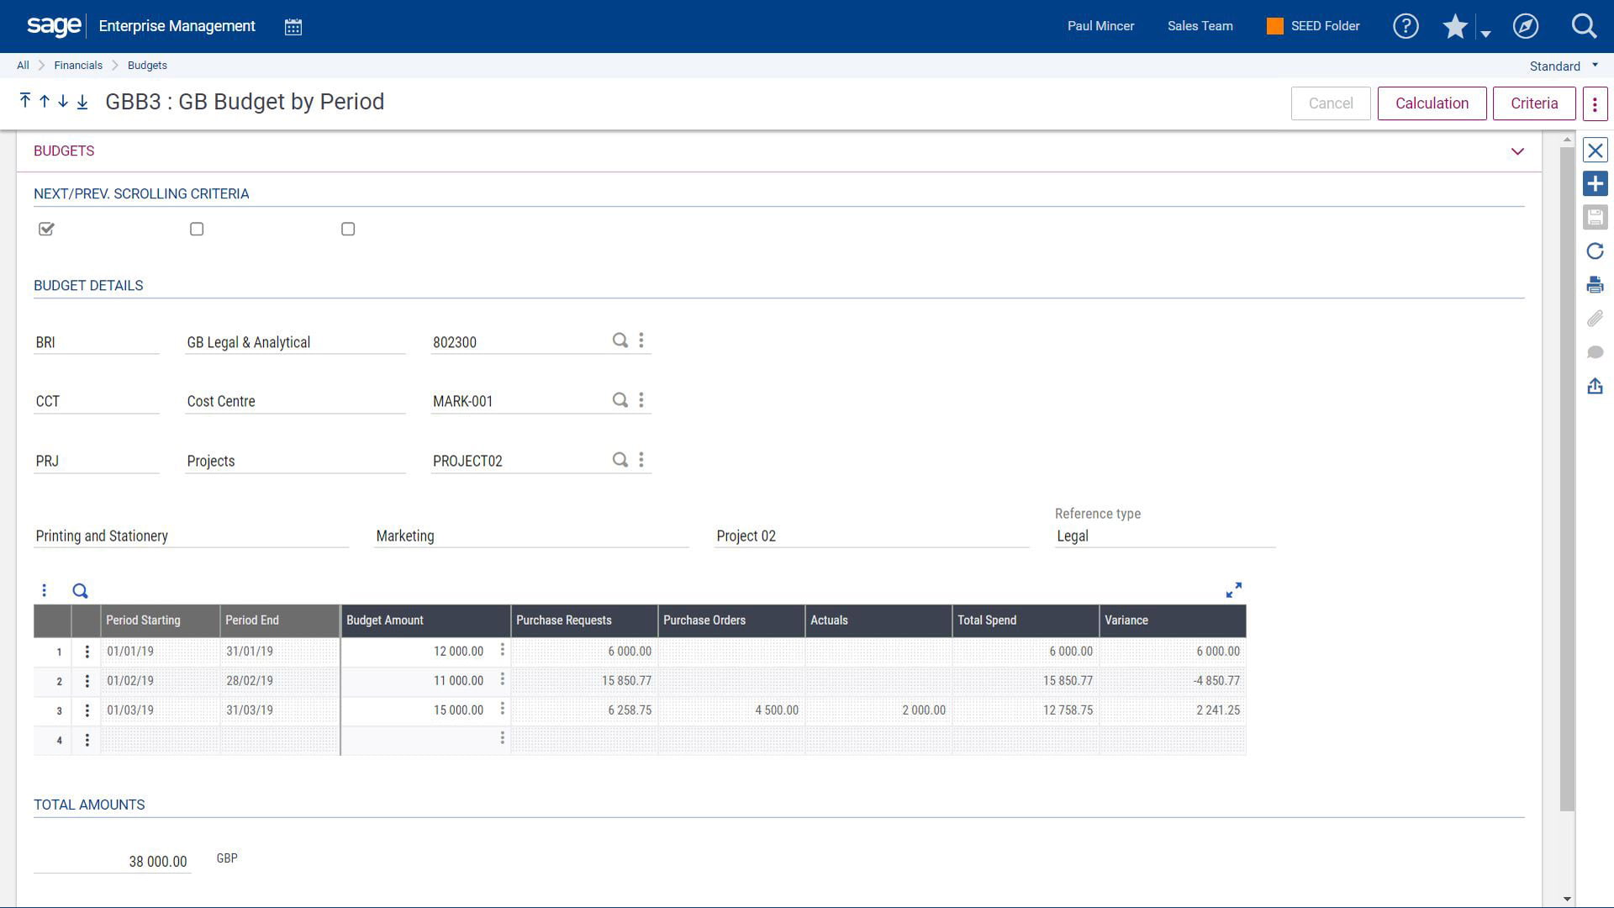
Task: Click the vertical page scrollbar
Action: (x=1567, y=479)
